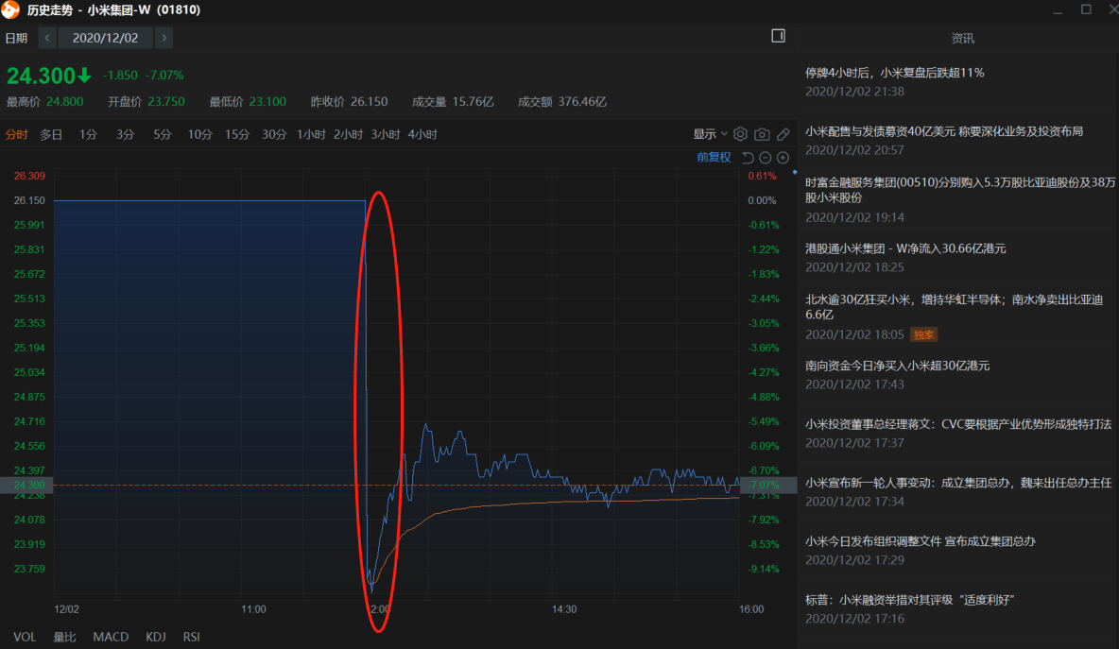1119x649 pixels.
Task: Click the 成交额 value 376.46亿
Action: click(581, 102)
